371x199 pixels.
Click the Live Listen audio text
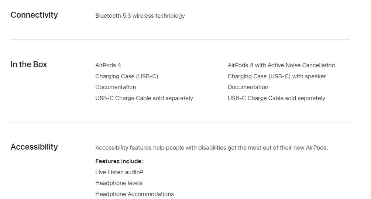tap(117, 172)
